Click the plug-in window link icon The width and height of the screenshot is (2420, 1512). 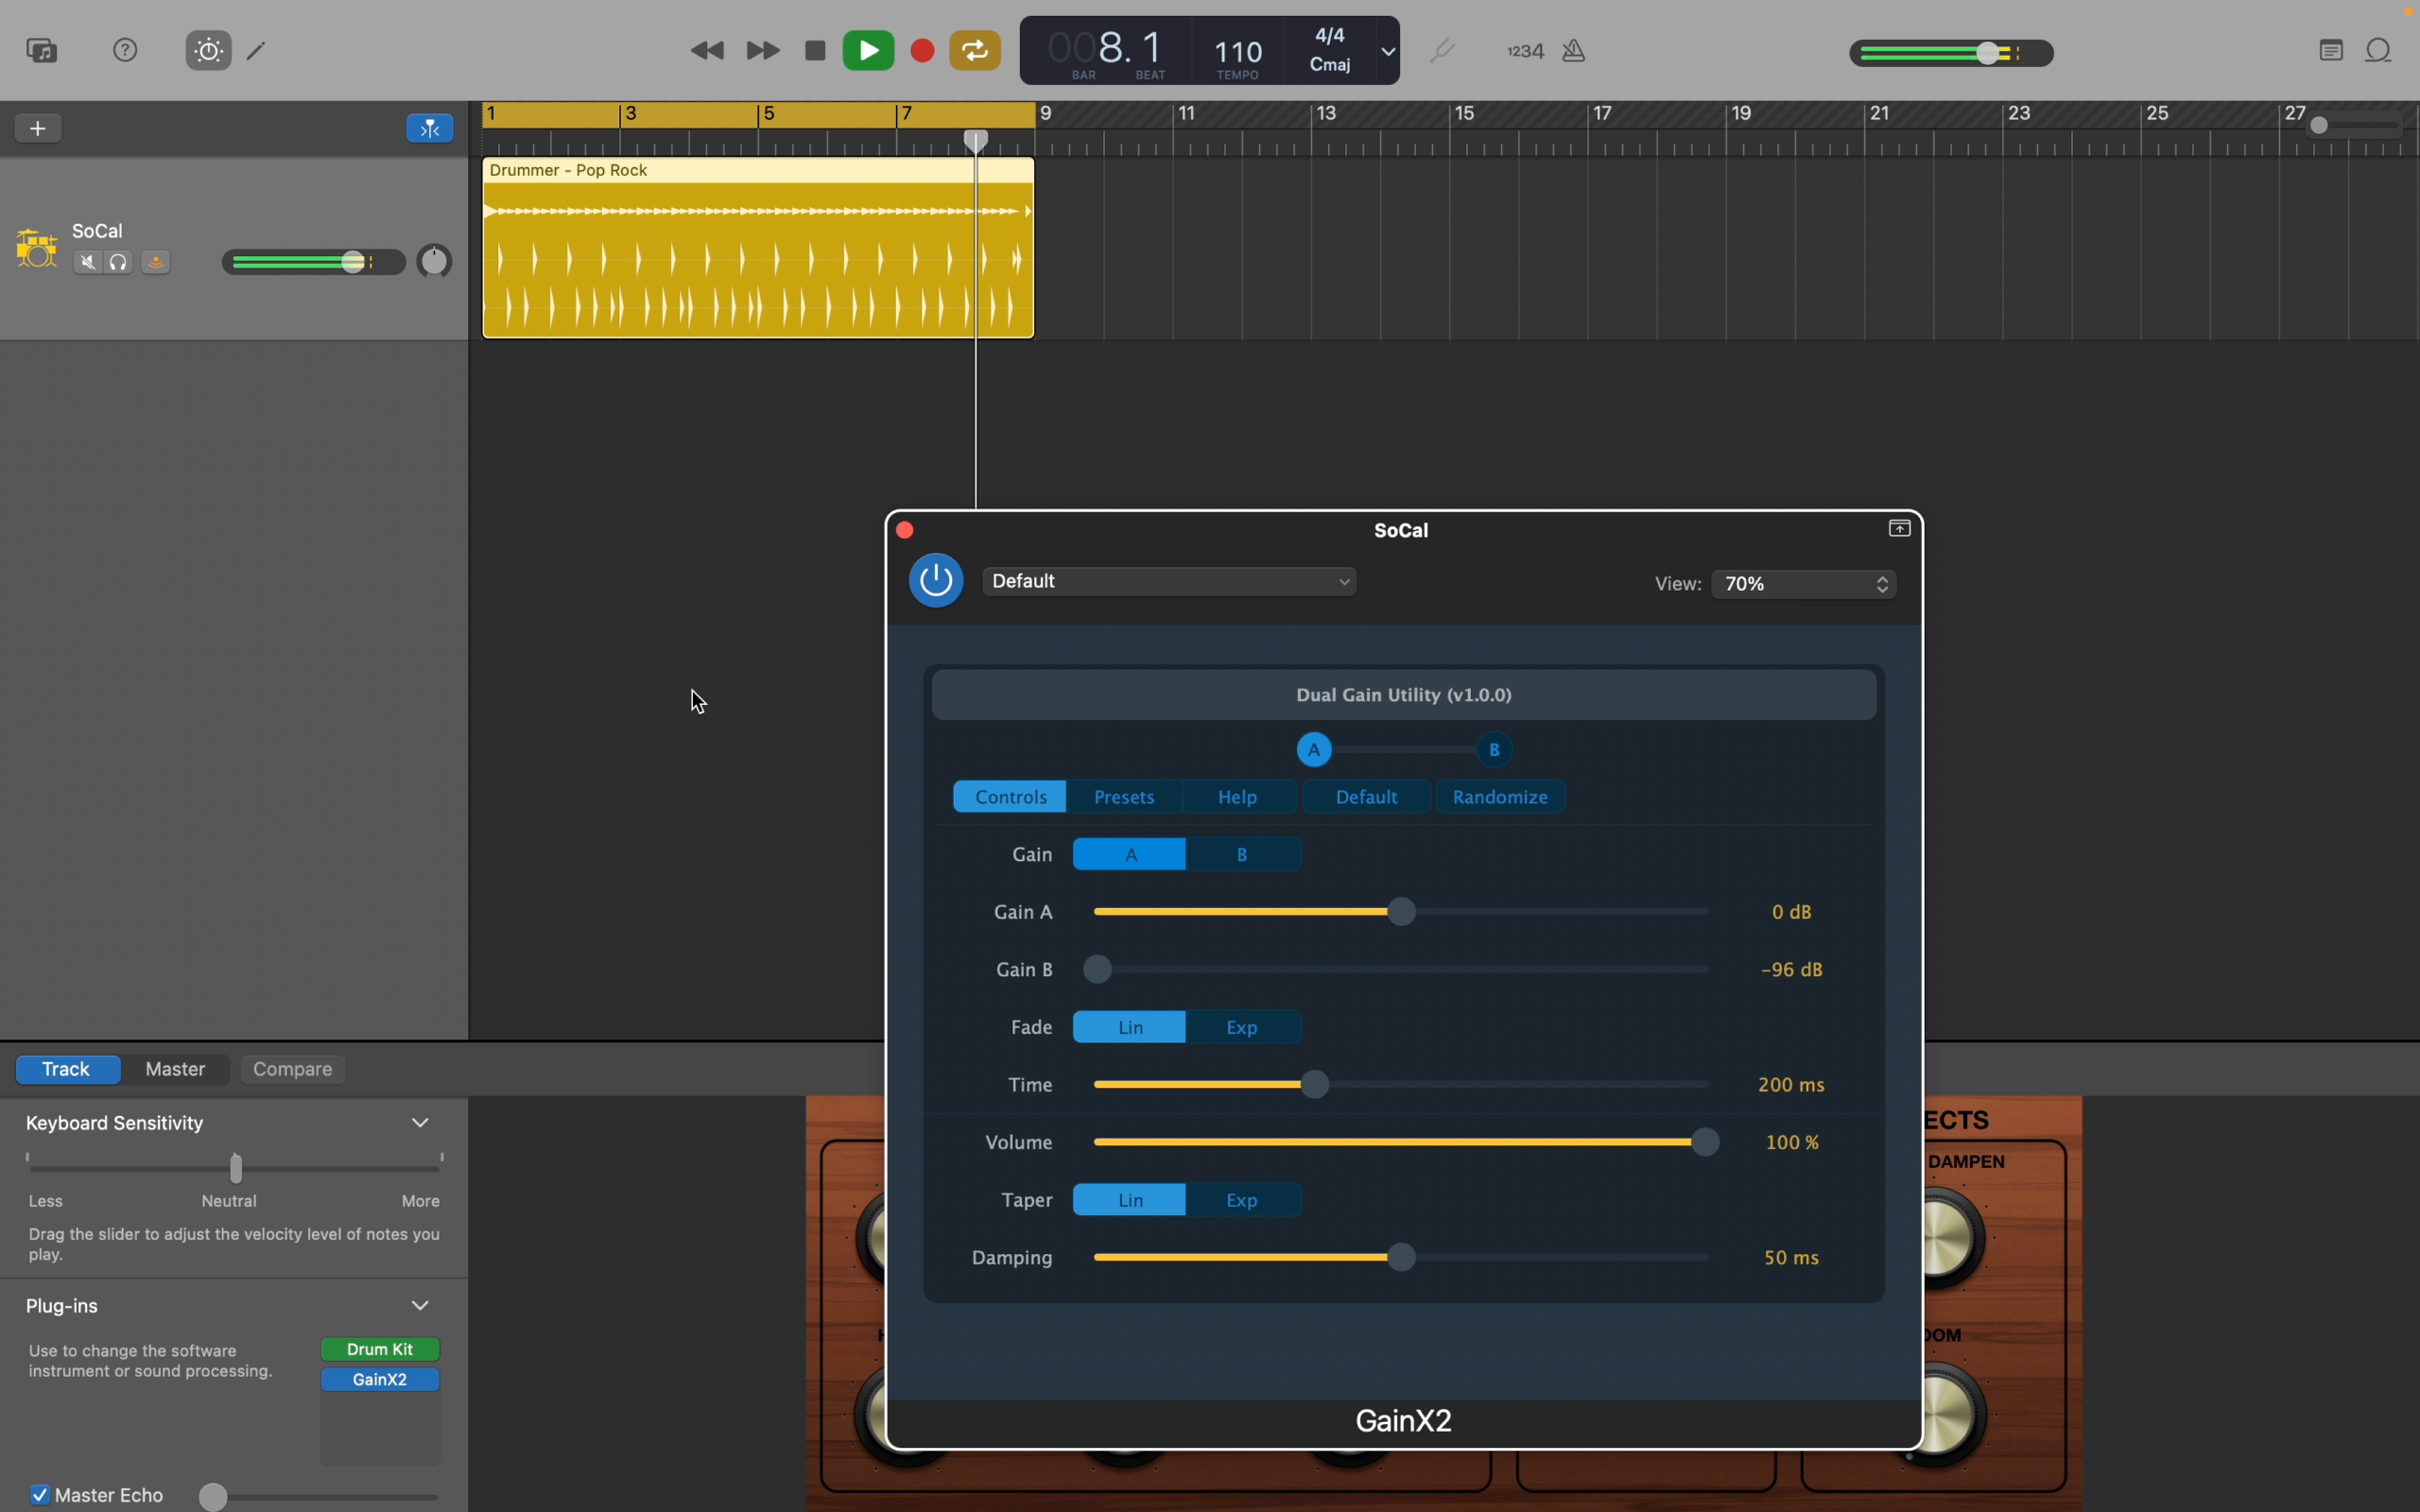coord(1899,529)
